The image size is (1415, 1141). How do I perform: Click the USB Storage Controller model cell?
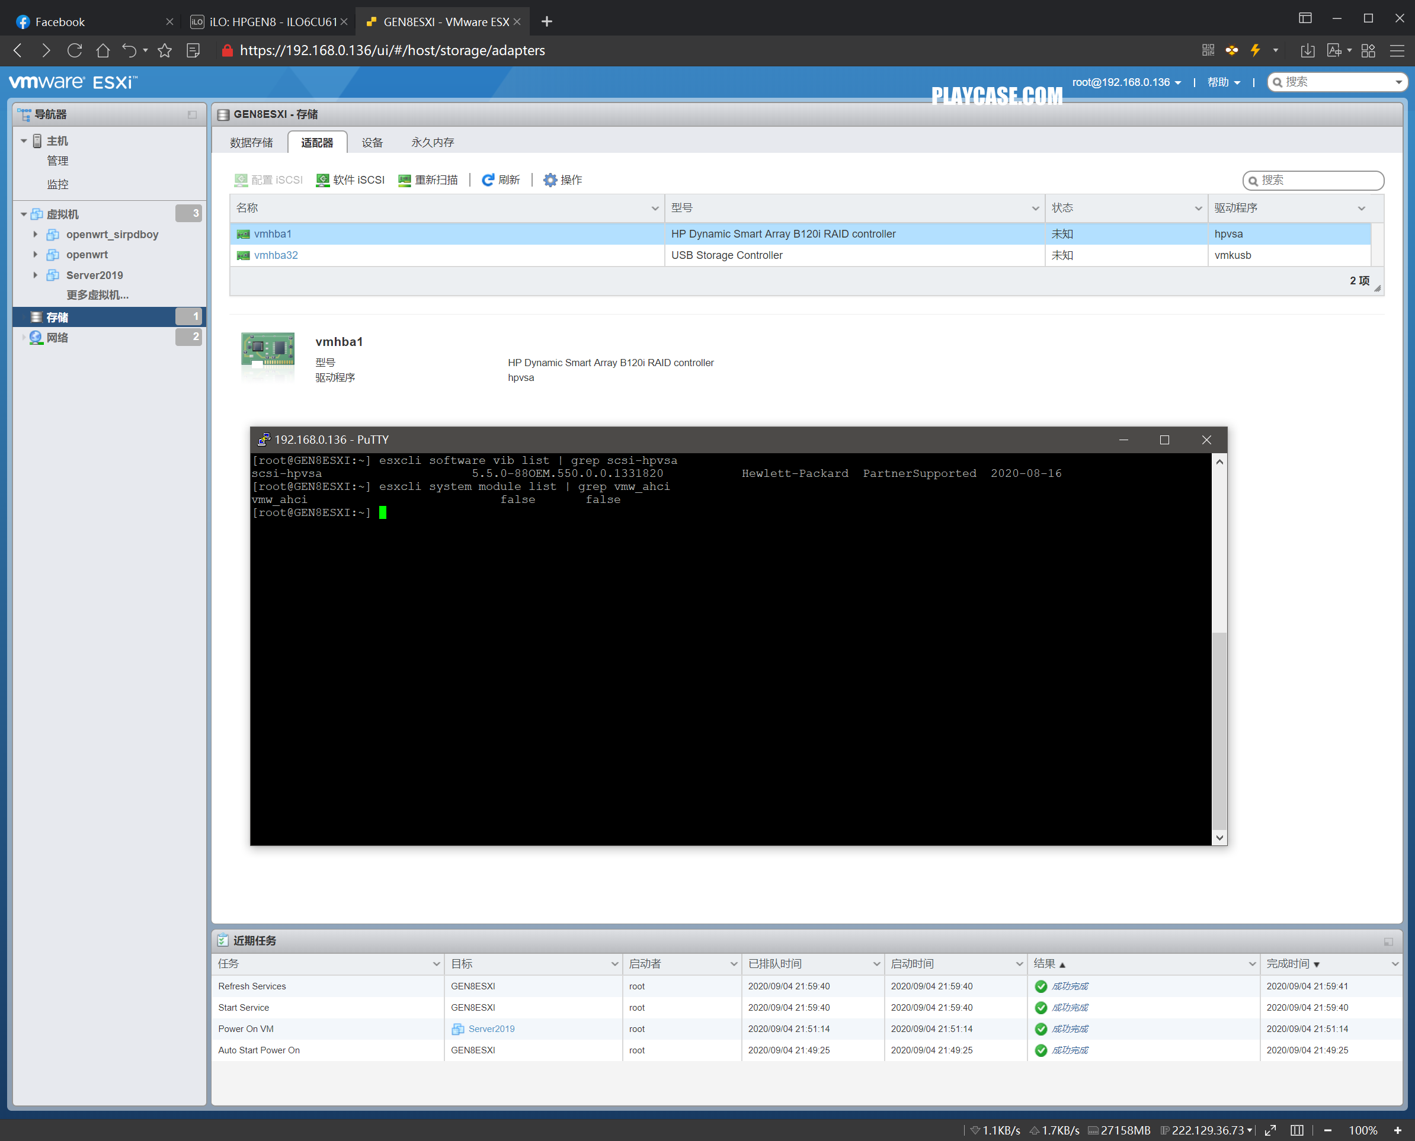[x=854, y=255]
